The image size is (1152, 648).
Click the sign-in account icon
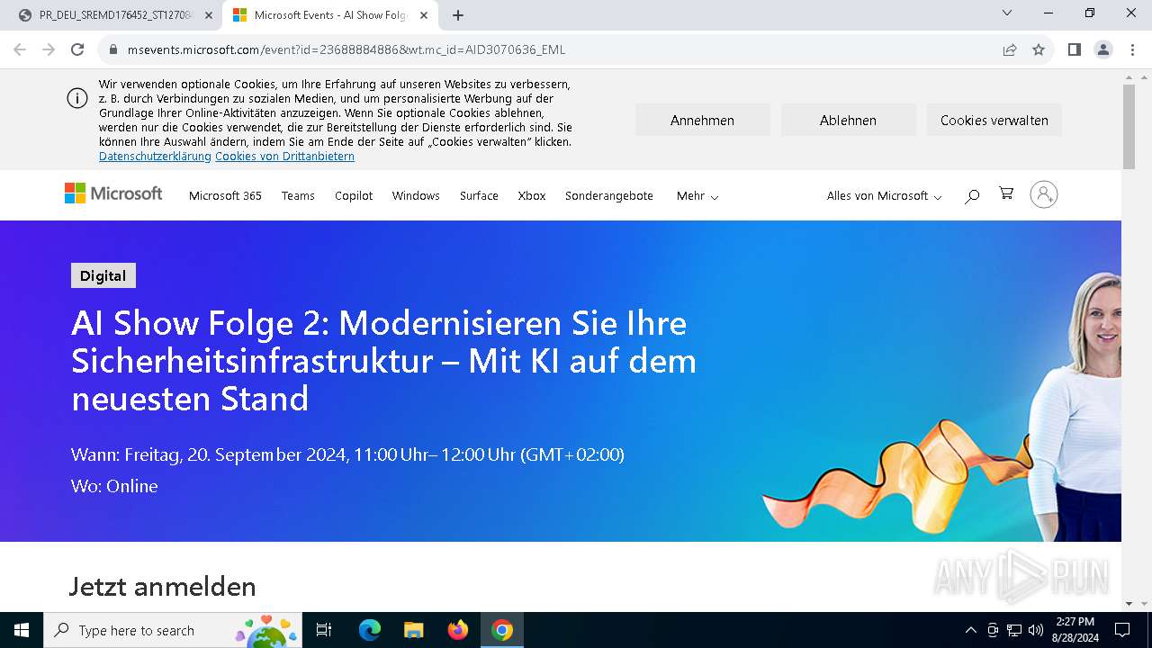click(1044, 194)
